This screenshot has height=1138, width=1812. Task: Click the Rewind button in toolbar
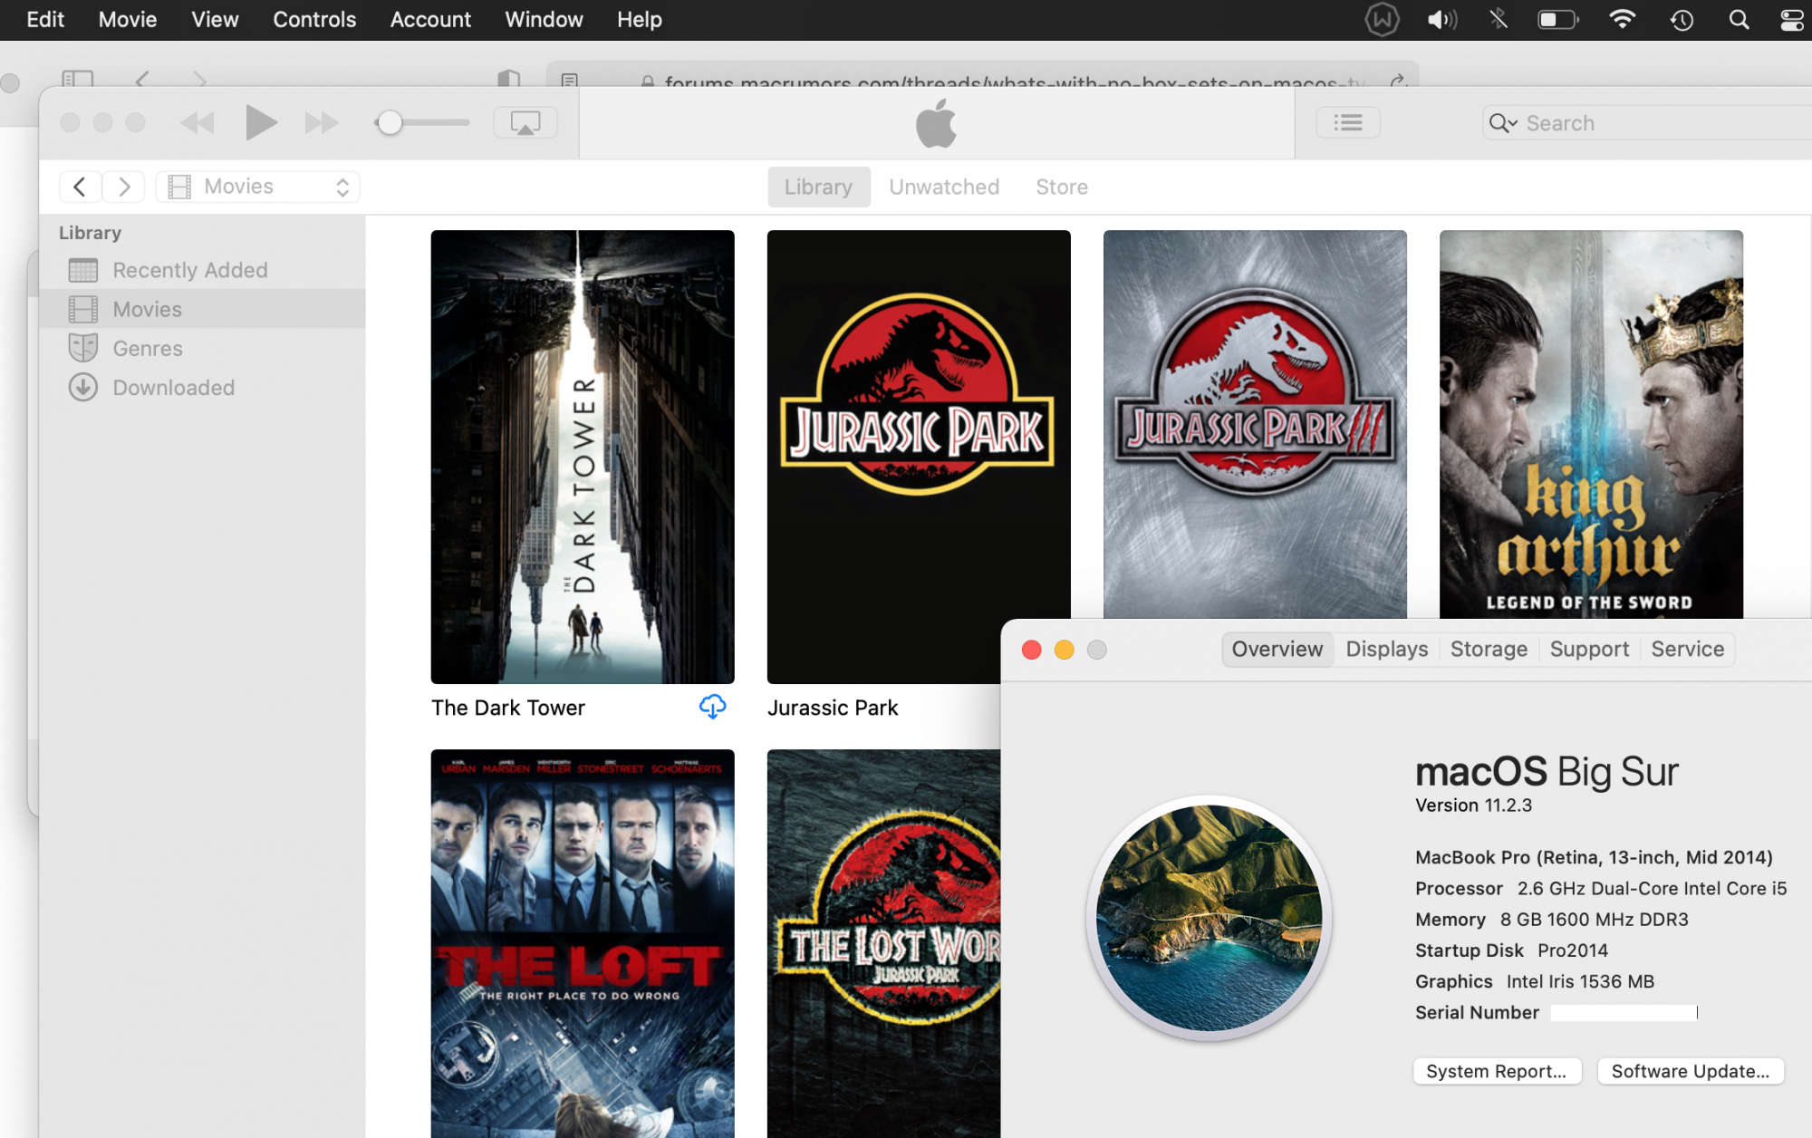pyautogui.click(x=198, y=122)
